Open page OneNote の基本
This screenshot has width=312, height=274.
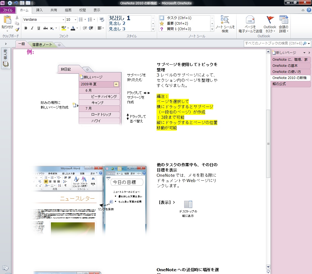point(290,66)
